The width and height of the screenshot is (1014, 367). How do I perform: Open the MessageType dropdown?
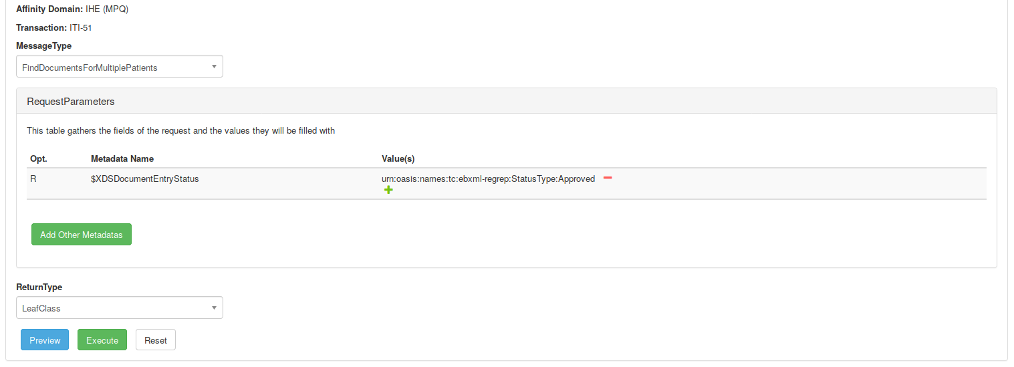coord(120,68)
